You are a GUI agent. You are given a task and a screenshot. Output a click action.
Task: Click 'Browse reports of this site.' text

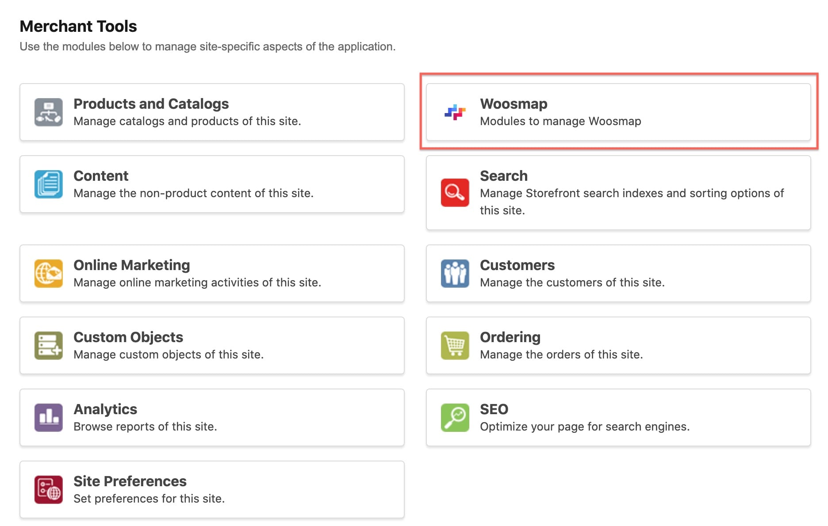[145, 427]
